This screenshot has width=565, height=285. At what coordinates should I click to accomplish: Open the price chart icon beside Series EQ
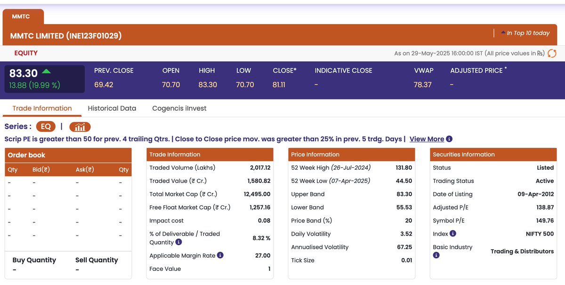point(80,127)
